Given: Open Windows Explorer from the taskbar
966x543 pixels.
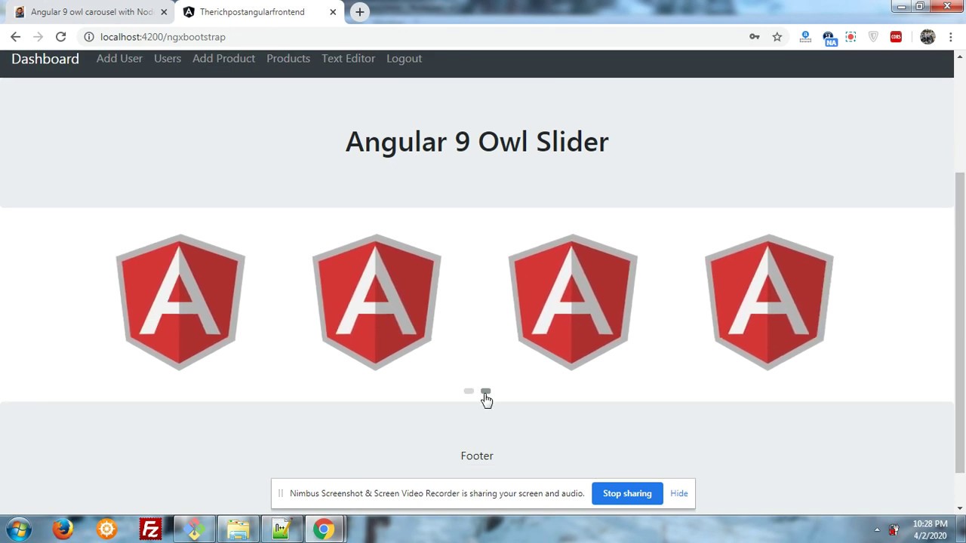Looking at the screenshot, I should point(238,529).
